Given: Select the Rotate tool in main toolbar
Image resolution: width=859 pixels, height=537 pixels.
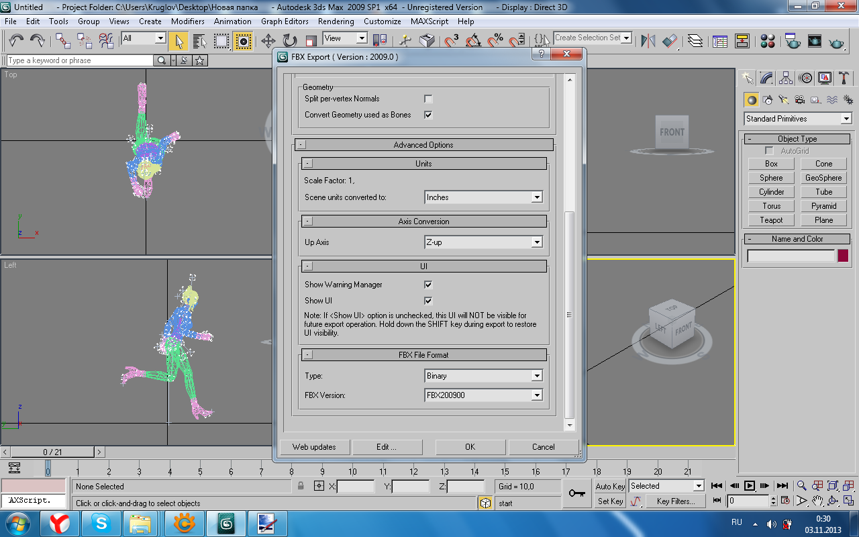Looking at the screenshot, I should click(x=289, y=41).
